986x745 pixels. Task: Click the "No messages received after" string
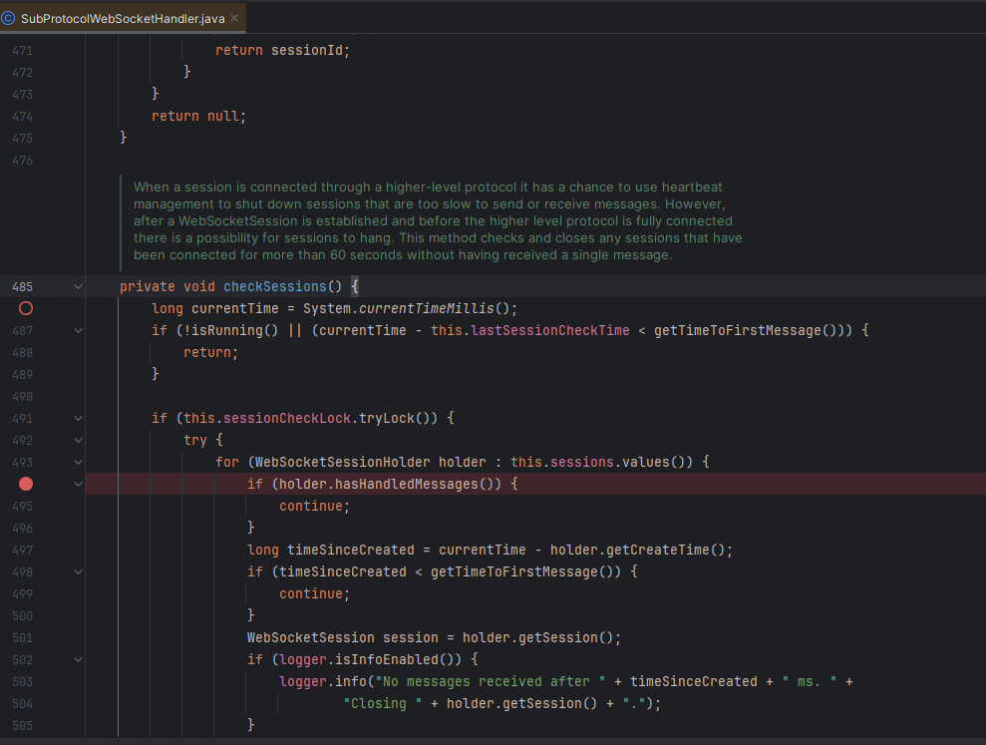click(x=491, y=681)
